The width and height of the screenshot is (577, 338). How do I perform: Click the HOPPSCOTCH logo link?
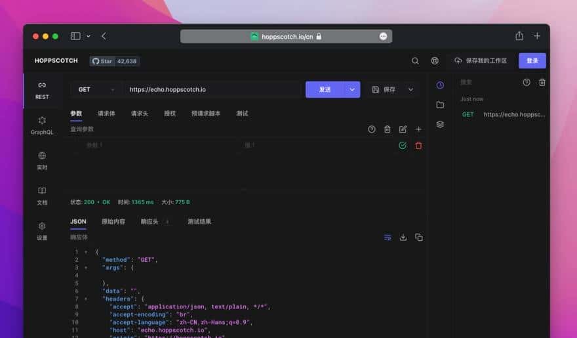(x=56, y=61)
